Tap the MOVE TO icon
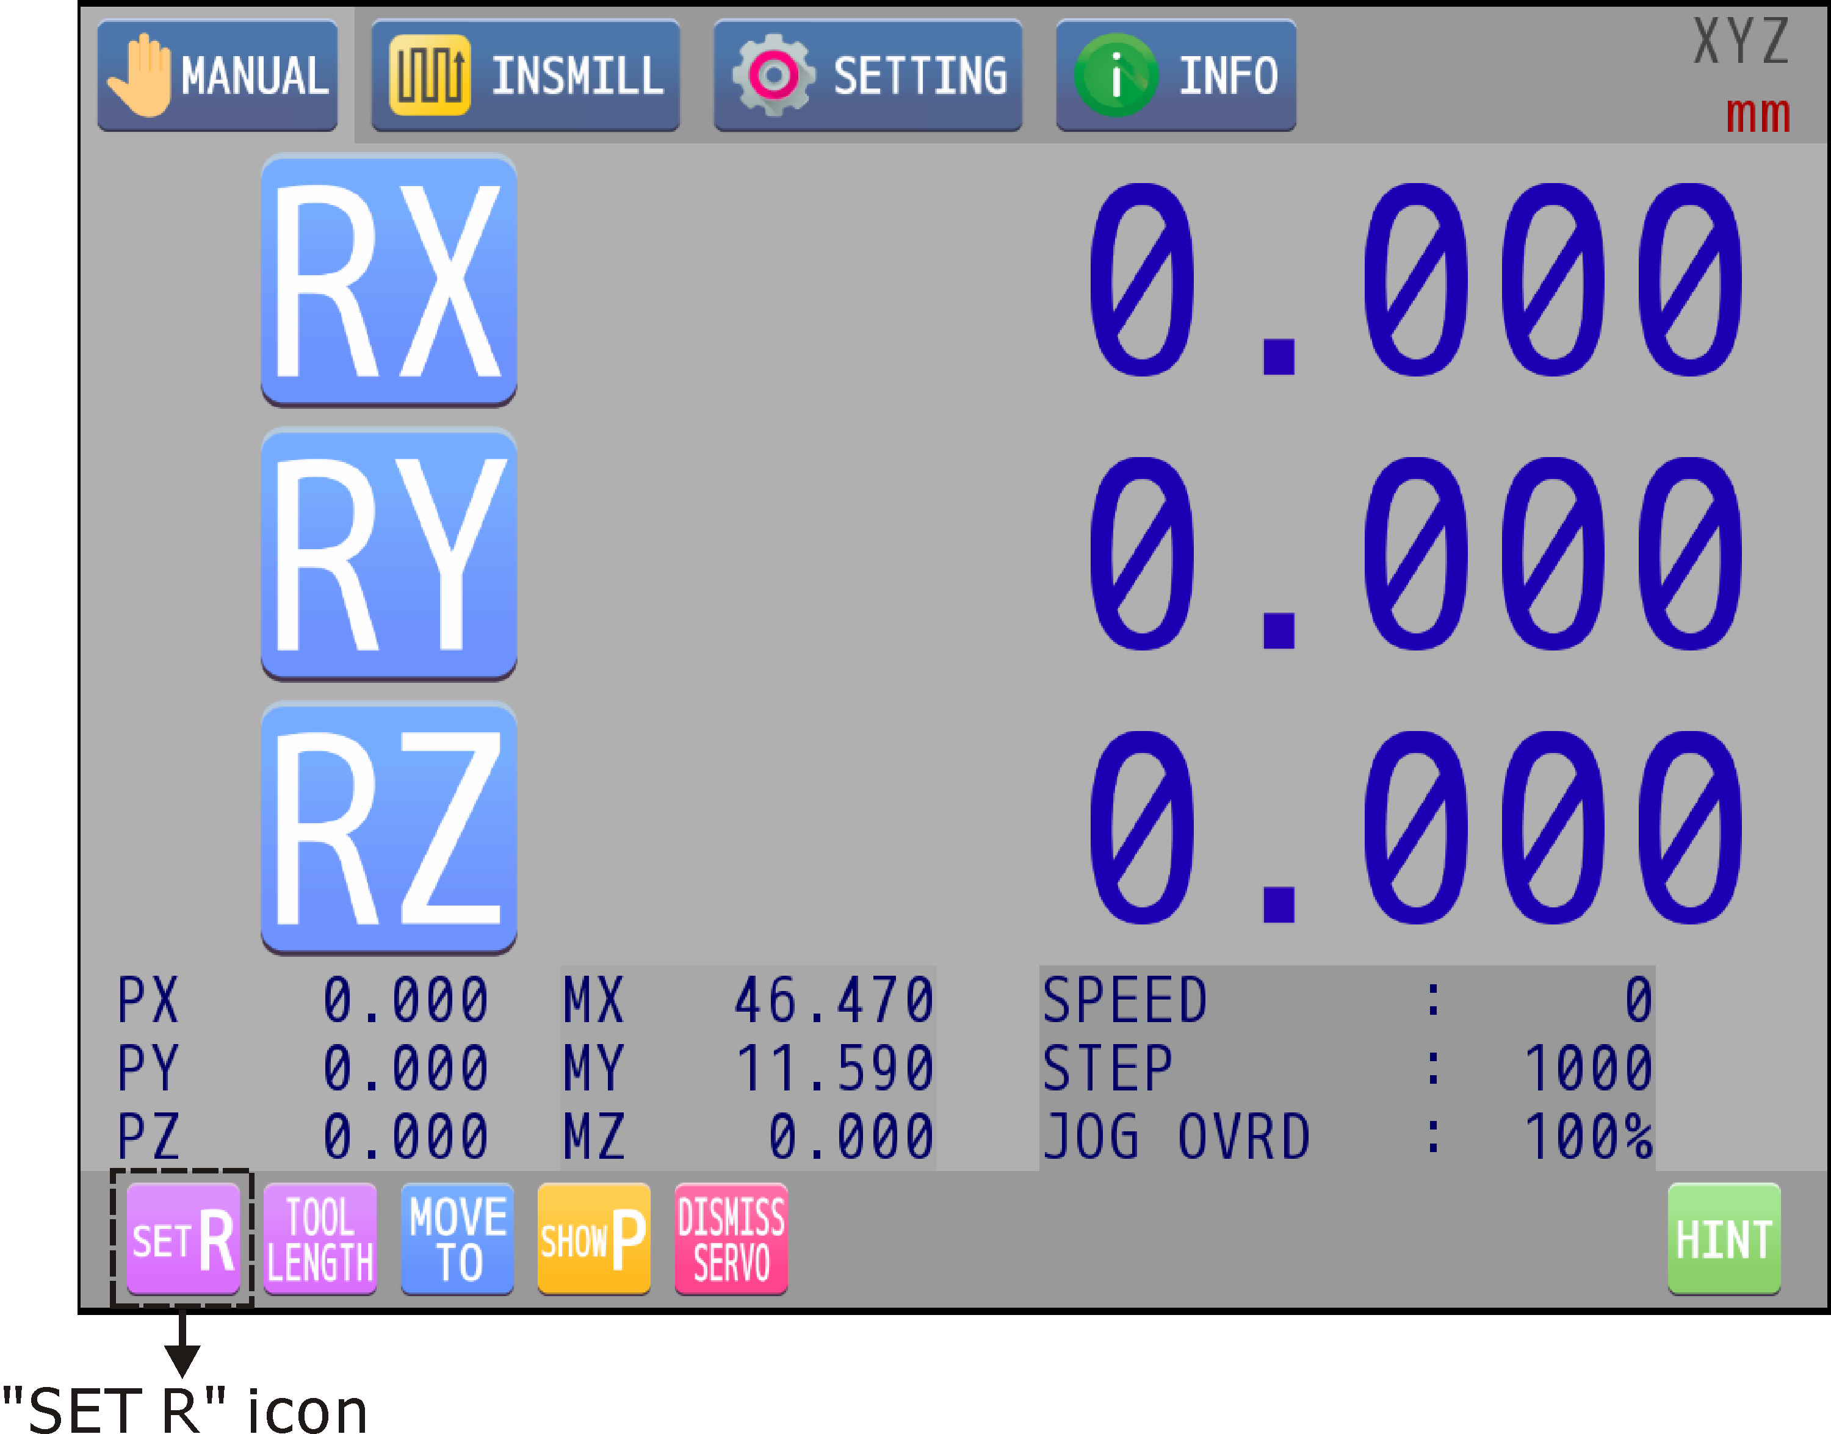The width and height of the screenshot is (1831, 1434). coord(457,1238)
